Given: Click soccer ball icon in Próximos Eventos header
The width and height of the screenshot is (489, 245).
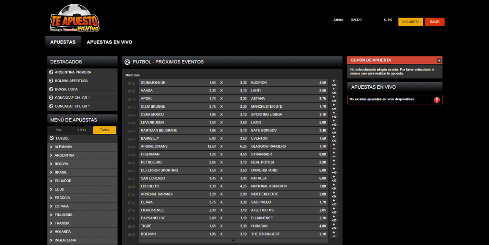Looking at the screenshot, I should (x=127, y=62).
